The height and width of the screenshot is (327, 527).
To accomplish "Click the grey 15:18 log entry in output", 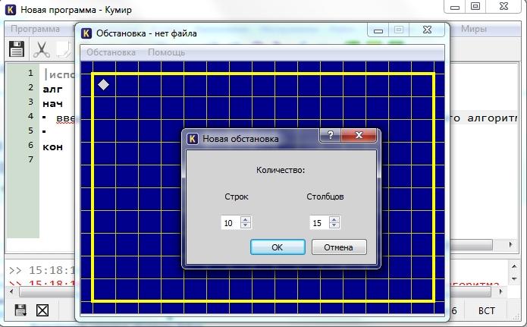I will (42, 270).
